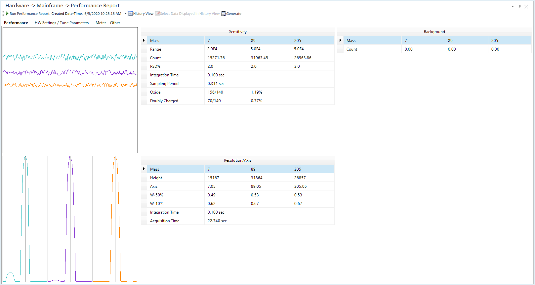Select the Other tab
The height and width of the screenshot is (285, 535).
(x=115, y=23)
